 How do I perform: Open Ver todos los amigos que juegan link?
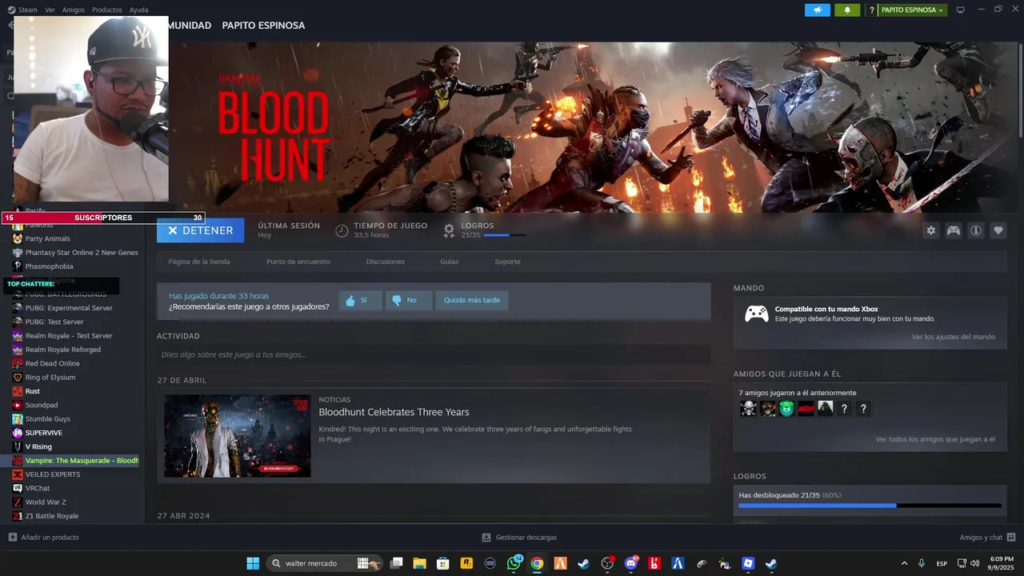pos(935,439)
